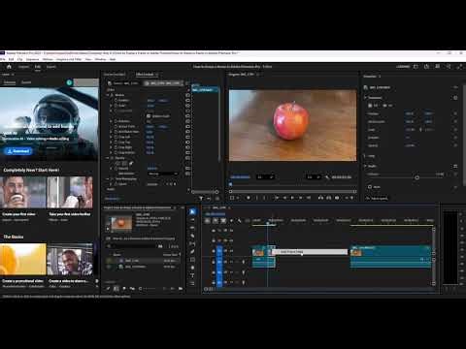Expand Crop section in Properties panel
This screenshot has height=349, width=466.
366,156
